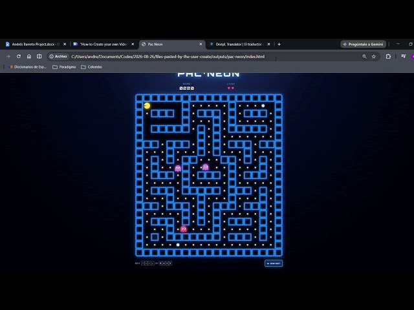Screen dimensions: 414x310
Task: Click the score value 0220
Action: (187, 88)
